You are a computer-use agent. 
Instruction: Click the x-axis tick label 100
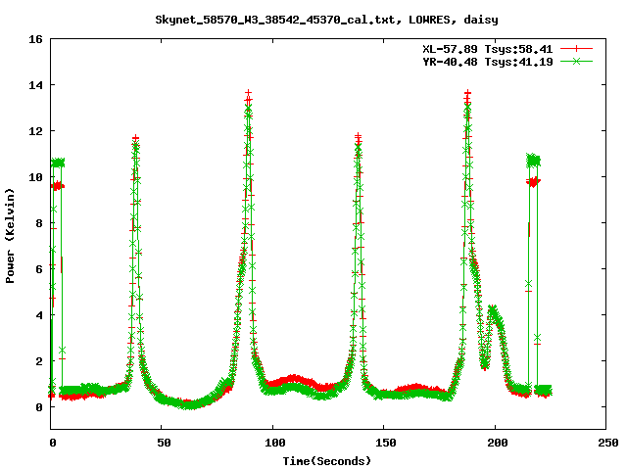tap(275, 443)
